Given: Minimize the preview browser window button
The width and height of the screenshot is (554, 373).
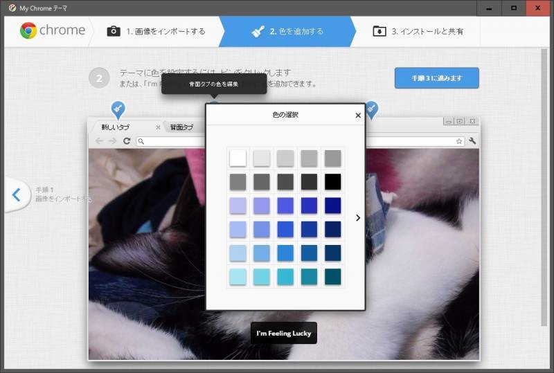Looking at the screenshot, I should (448, 122).
